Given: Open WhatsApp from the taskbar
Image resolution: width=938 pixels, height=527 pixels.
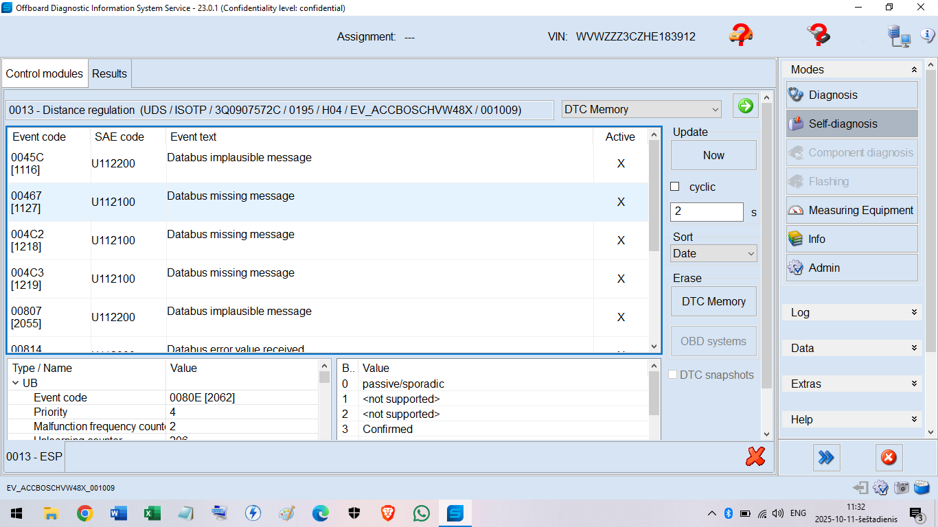Looking at the screenshot, I should [421, 513].
